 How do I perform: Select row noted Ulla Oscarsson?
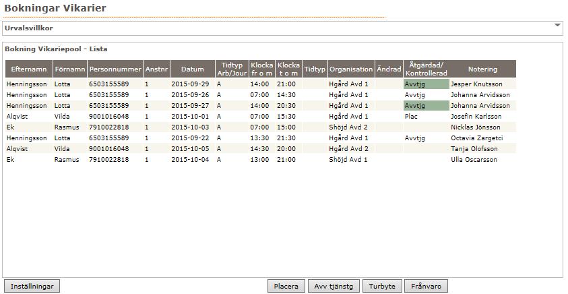coord(261,160)
